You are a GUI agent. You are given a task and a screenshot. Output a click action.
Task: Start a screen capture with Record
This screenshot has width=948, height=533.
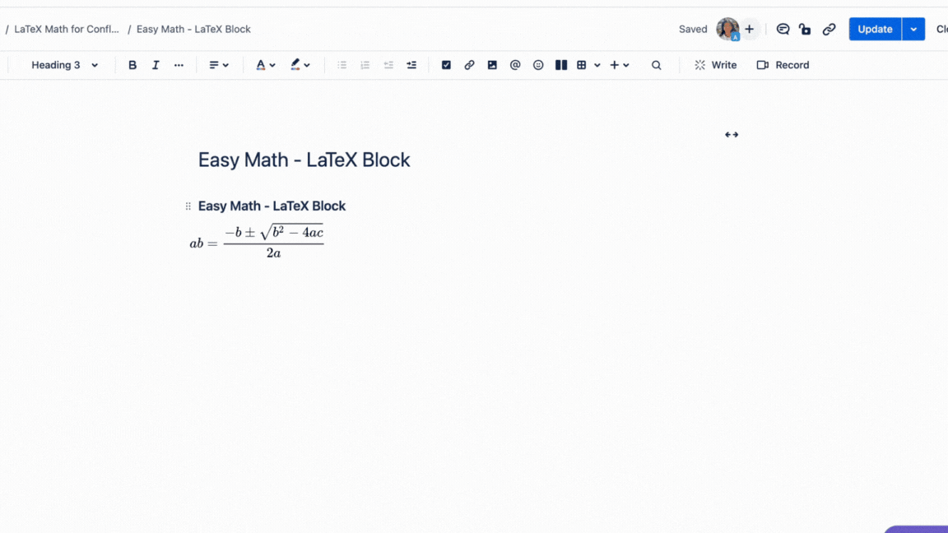click(782, 65)
